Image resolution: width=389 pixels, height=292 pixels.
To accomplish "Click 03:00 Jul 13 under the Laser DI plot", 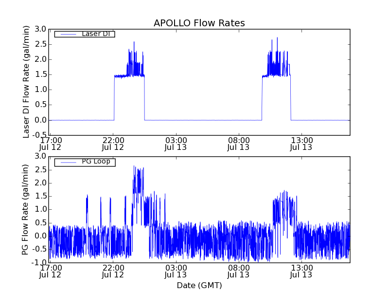I will [176, 144].
